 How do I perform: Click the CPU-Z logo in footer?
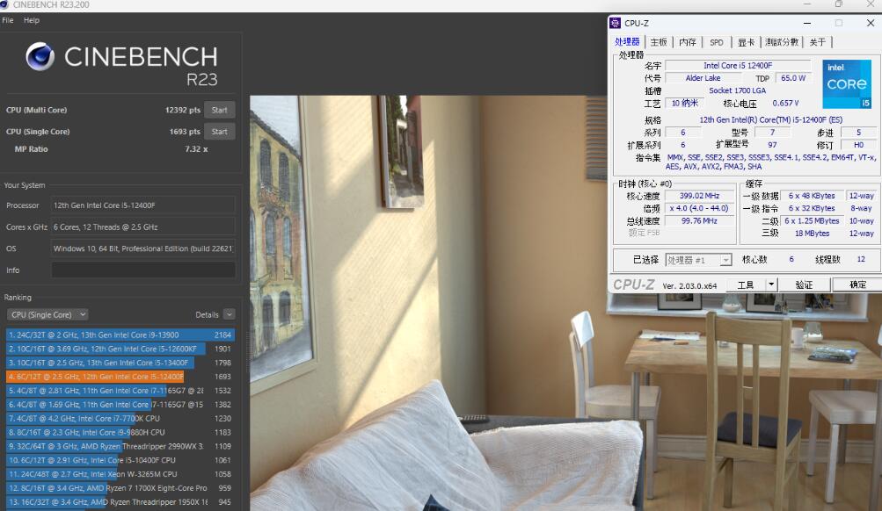(x=633, y=284)
